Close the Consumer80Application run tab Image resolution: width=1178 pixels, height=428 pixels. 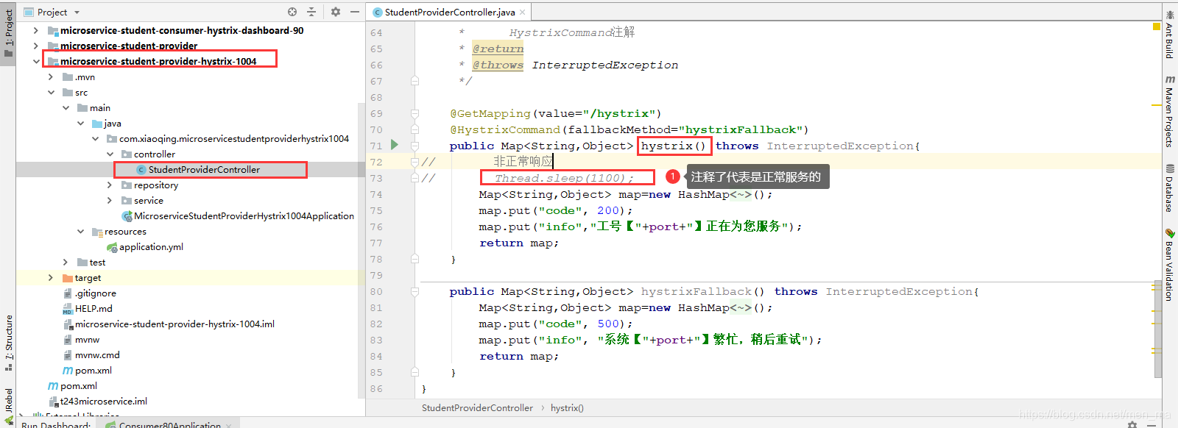click(x=229, y=425)
